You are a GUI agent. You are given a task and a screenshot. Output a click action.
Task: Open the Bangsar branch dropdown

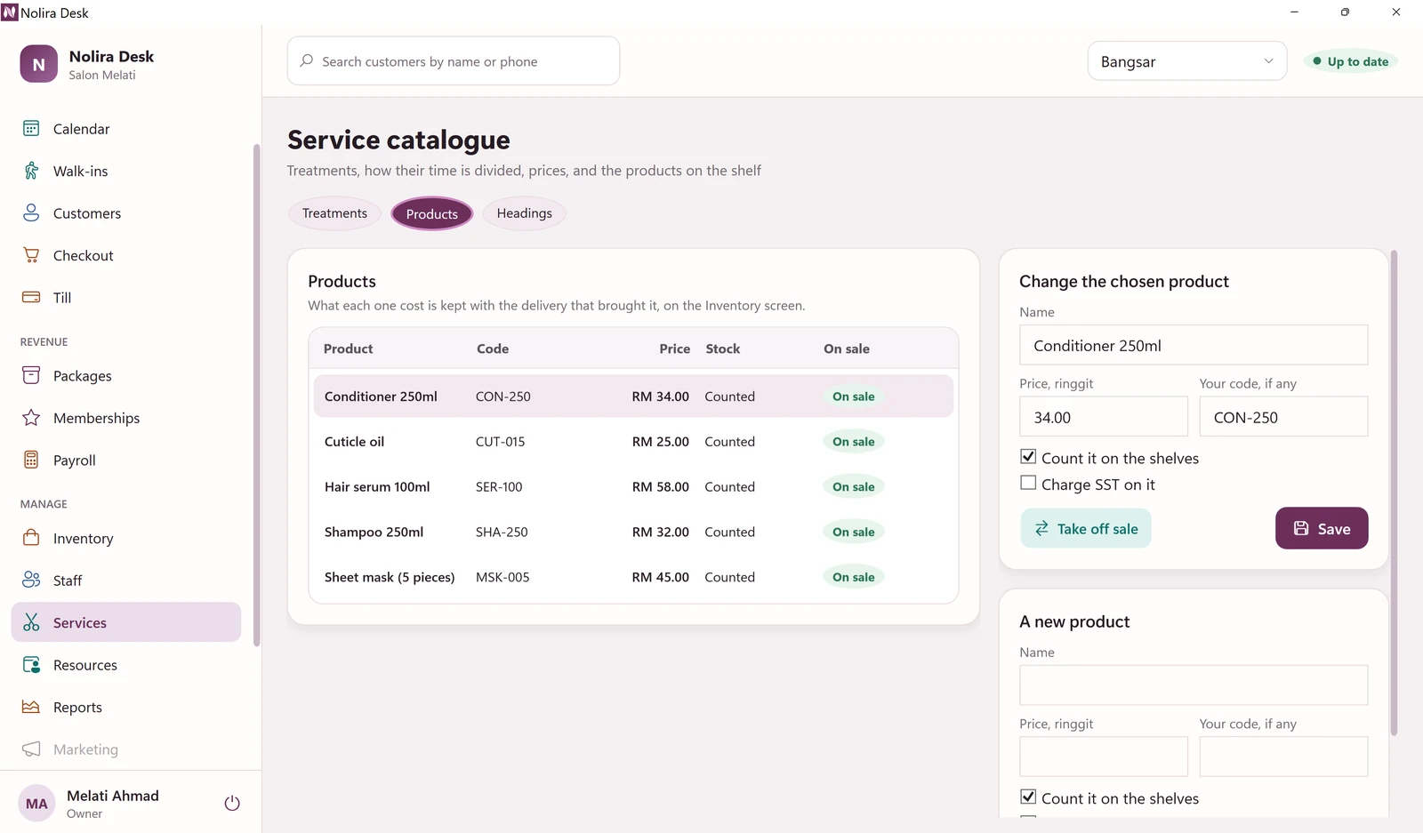click(x=1187, y=61)
